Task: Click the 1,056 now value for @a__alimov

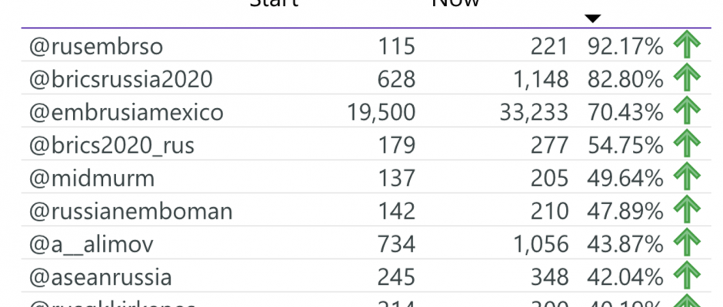Action: 541,244
